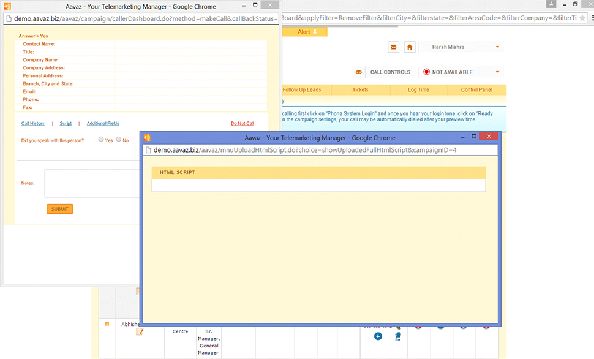
Task: Click the HTML SCRIPT header text
Action: pos(178,173)
